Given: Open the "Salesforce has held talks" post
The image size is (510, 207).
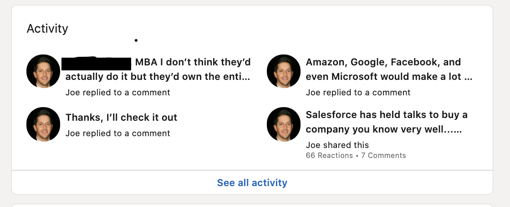Looking at the screenshot, I should [x=386, y=115].
